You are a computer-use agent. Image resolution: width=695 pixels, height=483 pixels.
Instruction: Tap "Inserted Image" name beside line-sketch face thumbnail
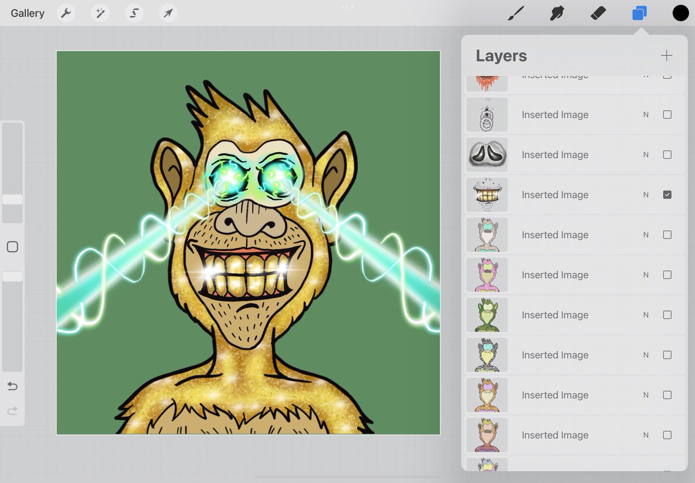(x=555, y=115)
